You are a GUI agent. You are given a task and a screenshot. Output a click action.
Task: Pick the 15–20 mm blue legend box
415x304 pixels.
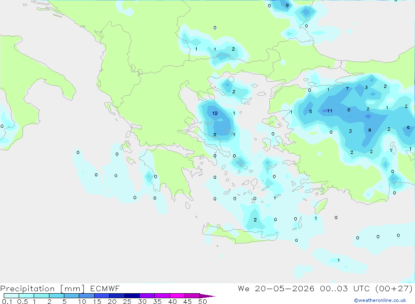[x=102, y=296]
